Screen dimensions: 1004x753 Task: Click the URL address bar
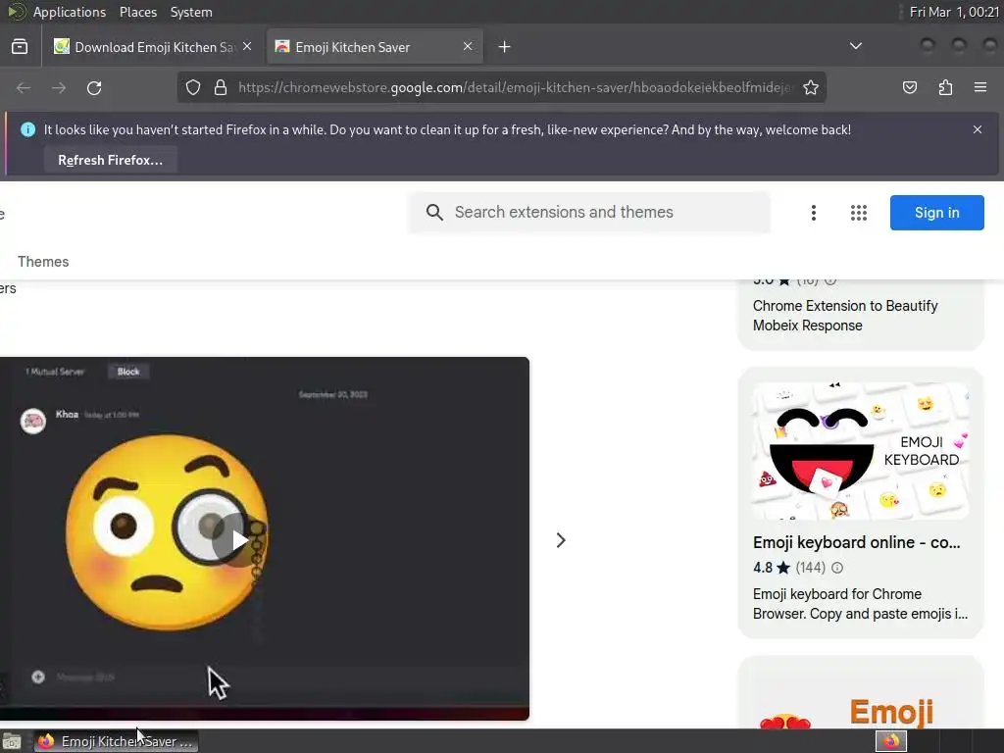pyautogui.click(x=516, y=87)
